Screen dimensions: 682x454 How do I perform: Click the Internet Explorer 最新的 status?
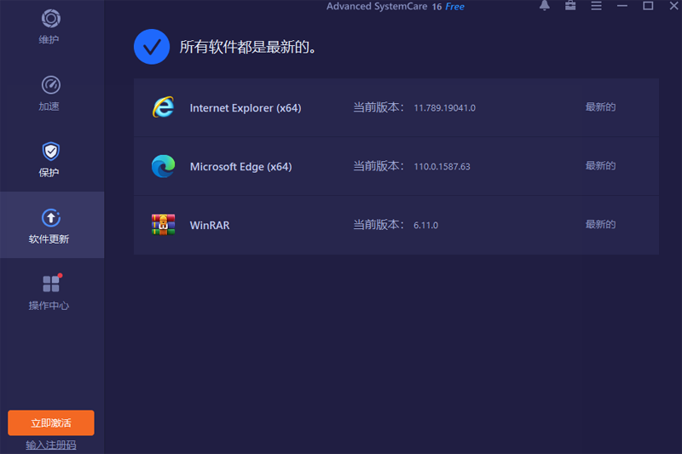point(600,107)
